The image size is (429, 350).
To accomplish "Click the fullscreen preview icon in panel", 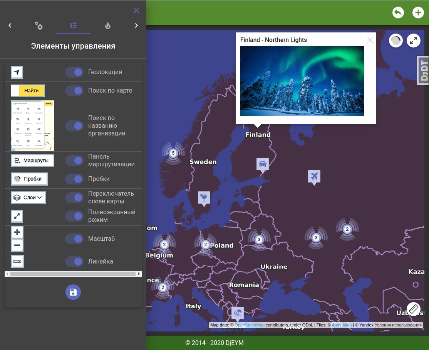I will pyautogui.click(x=17, y=216).
